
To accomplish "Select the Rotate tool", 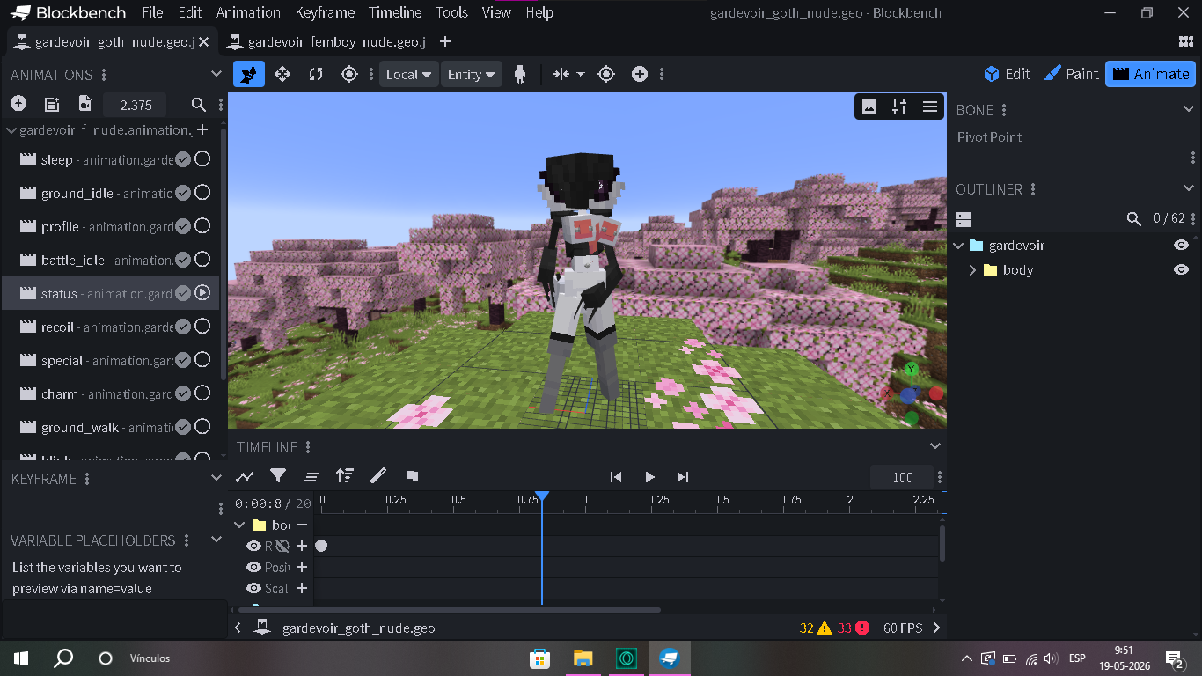I will click(316, 75).
